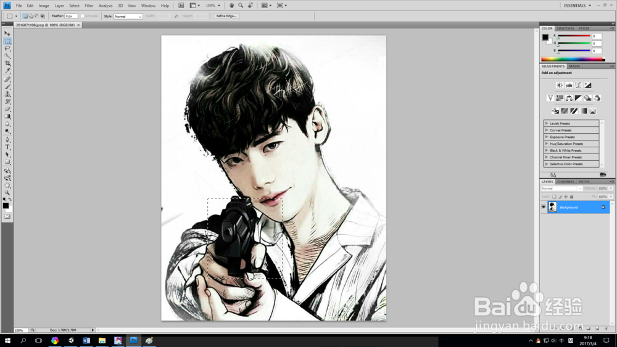617x347 pixels.
Task: Add a Curves adjustment
Action: pos(578,85)
